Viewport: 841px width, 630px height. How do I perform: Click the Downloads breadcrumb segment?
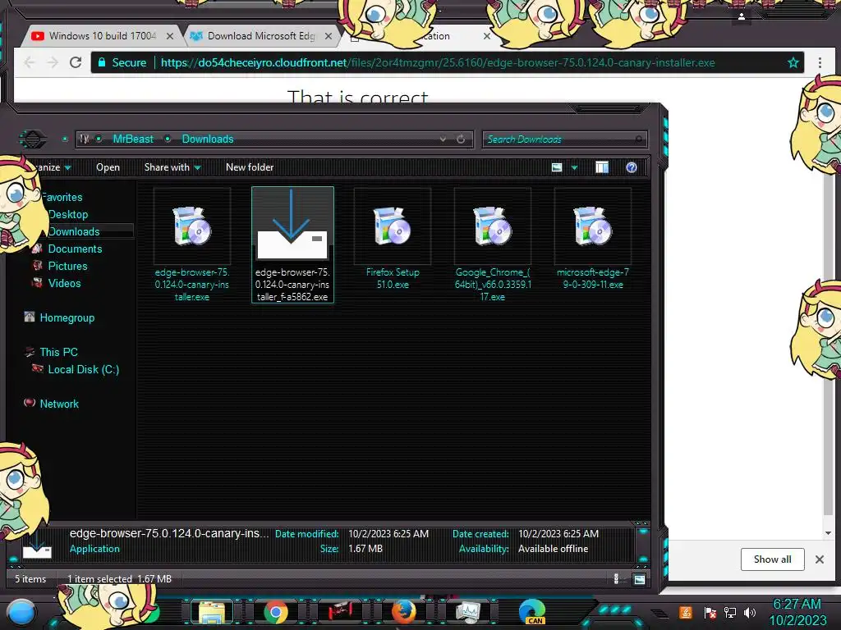coord(208,139)
